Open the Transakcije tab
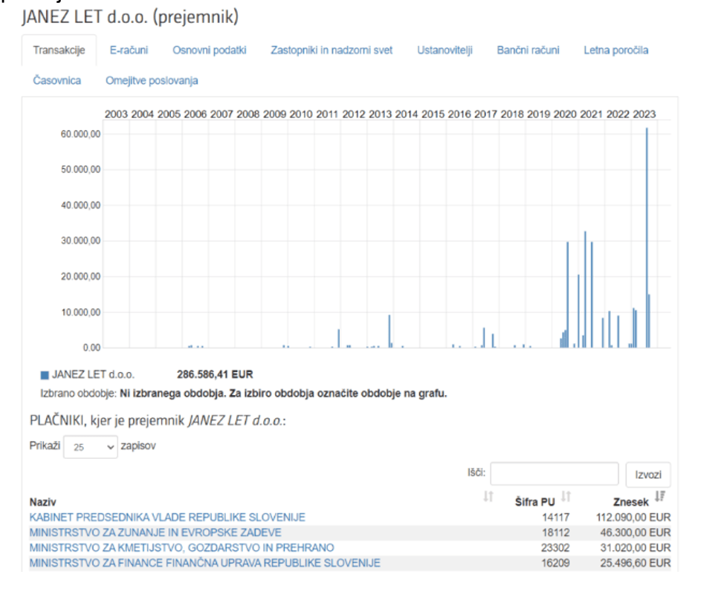The height and width of the screenshot is (603, 724). [59, 50]
